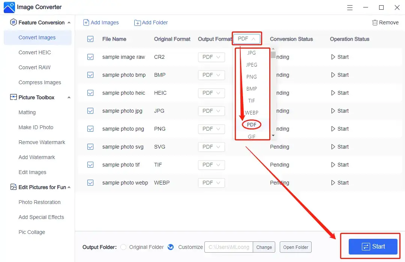Click the Add Images plus icon

(86, 22)
